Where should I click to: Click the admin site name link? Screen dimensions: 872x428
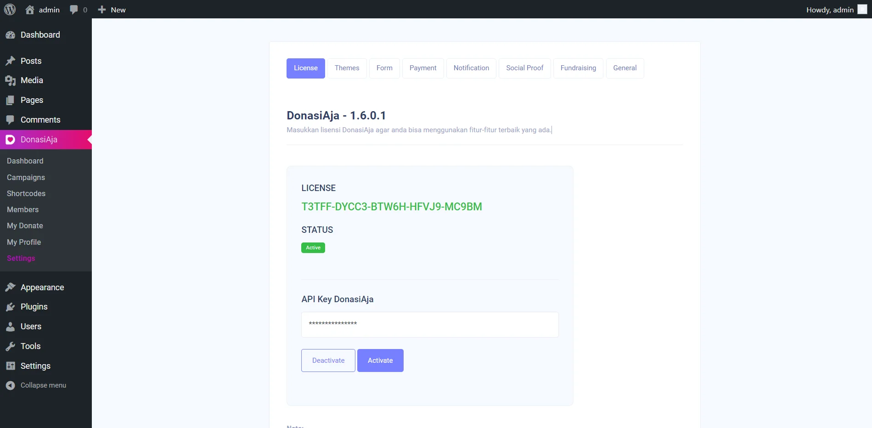(49, 10)
